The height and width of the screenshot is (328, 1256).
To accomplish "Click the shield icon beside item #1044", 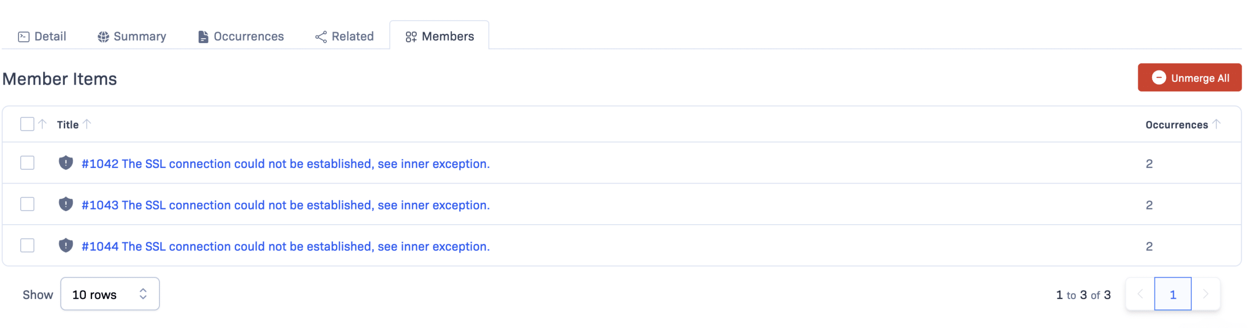I will click(66, 245).
